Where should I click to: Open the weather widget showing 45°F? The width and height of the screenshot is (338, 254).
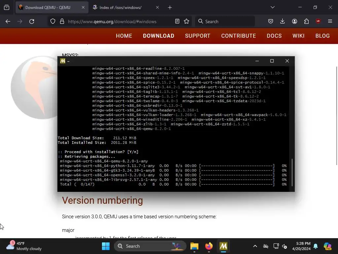[x=24, y=246]
